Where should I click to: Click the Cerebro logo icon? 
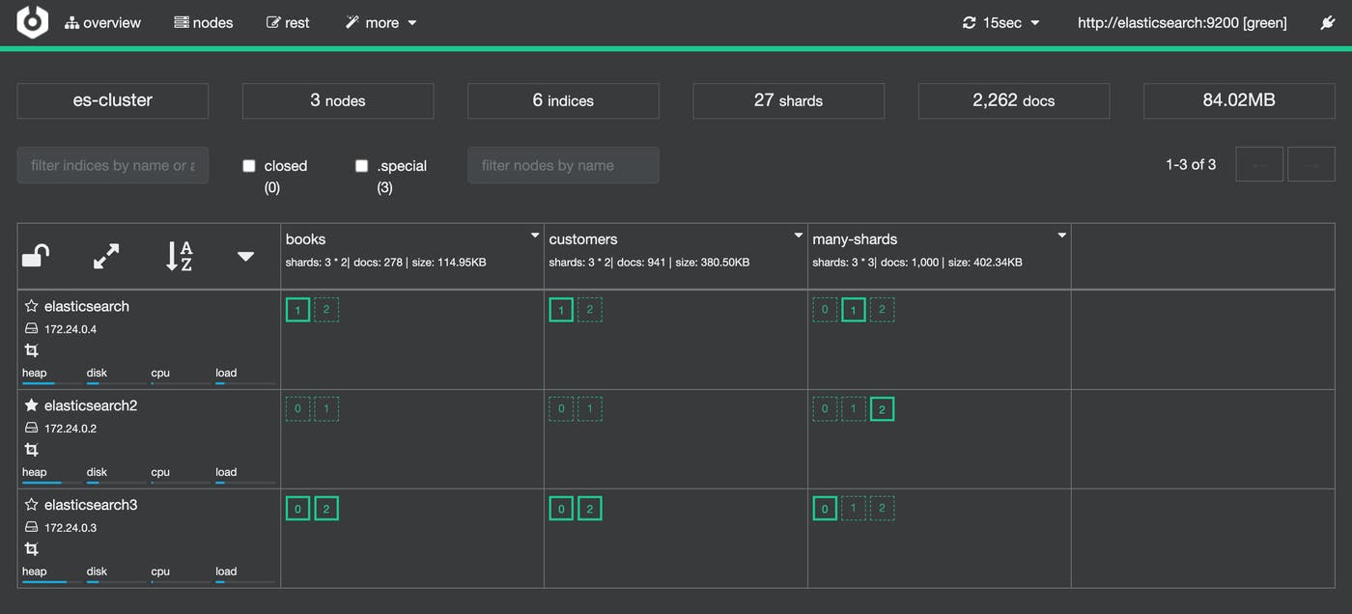(32, 22)
